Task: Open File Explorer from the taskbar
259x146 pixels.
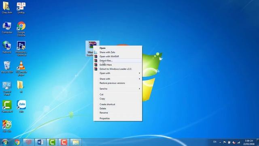Action: (76, 142)
